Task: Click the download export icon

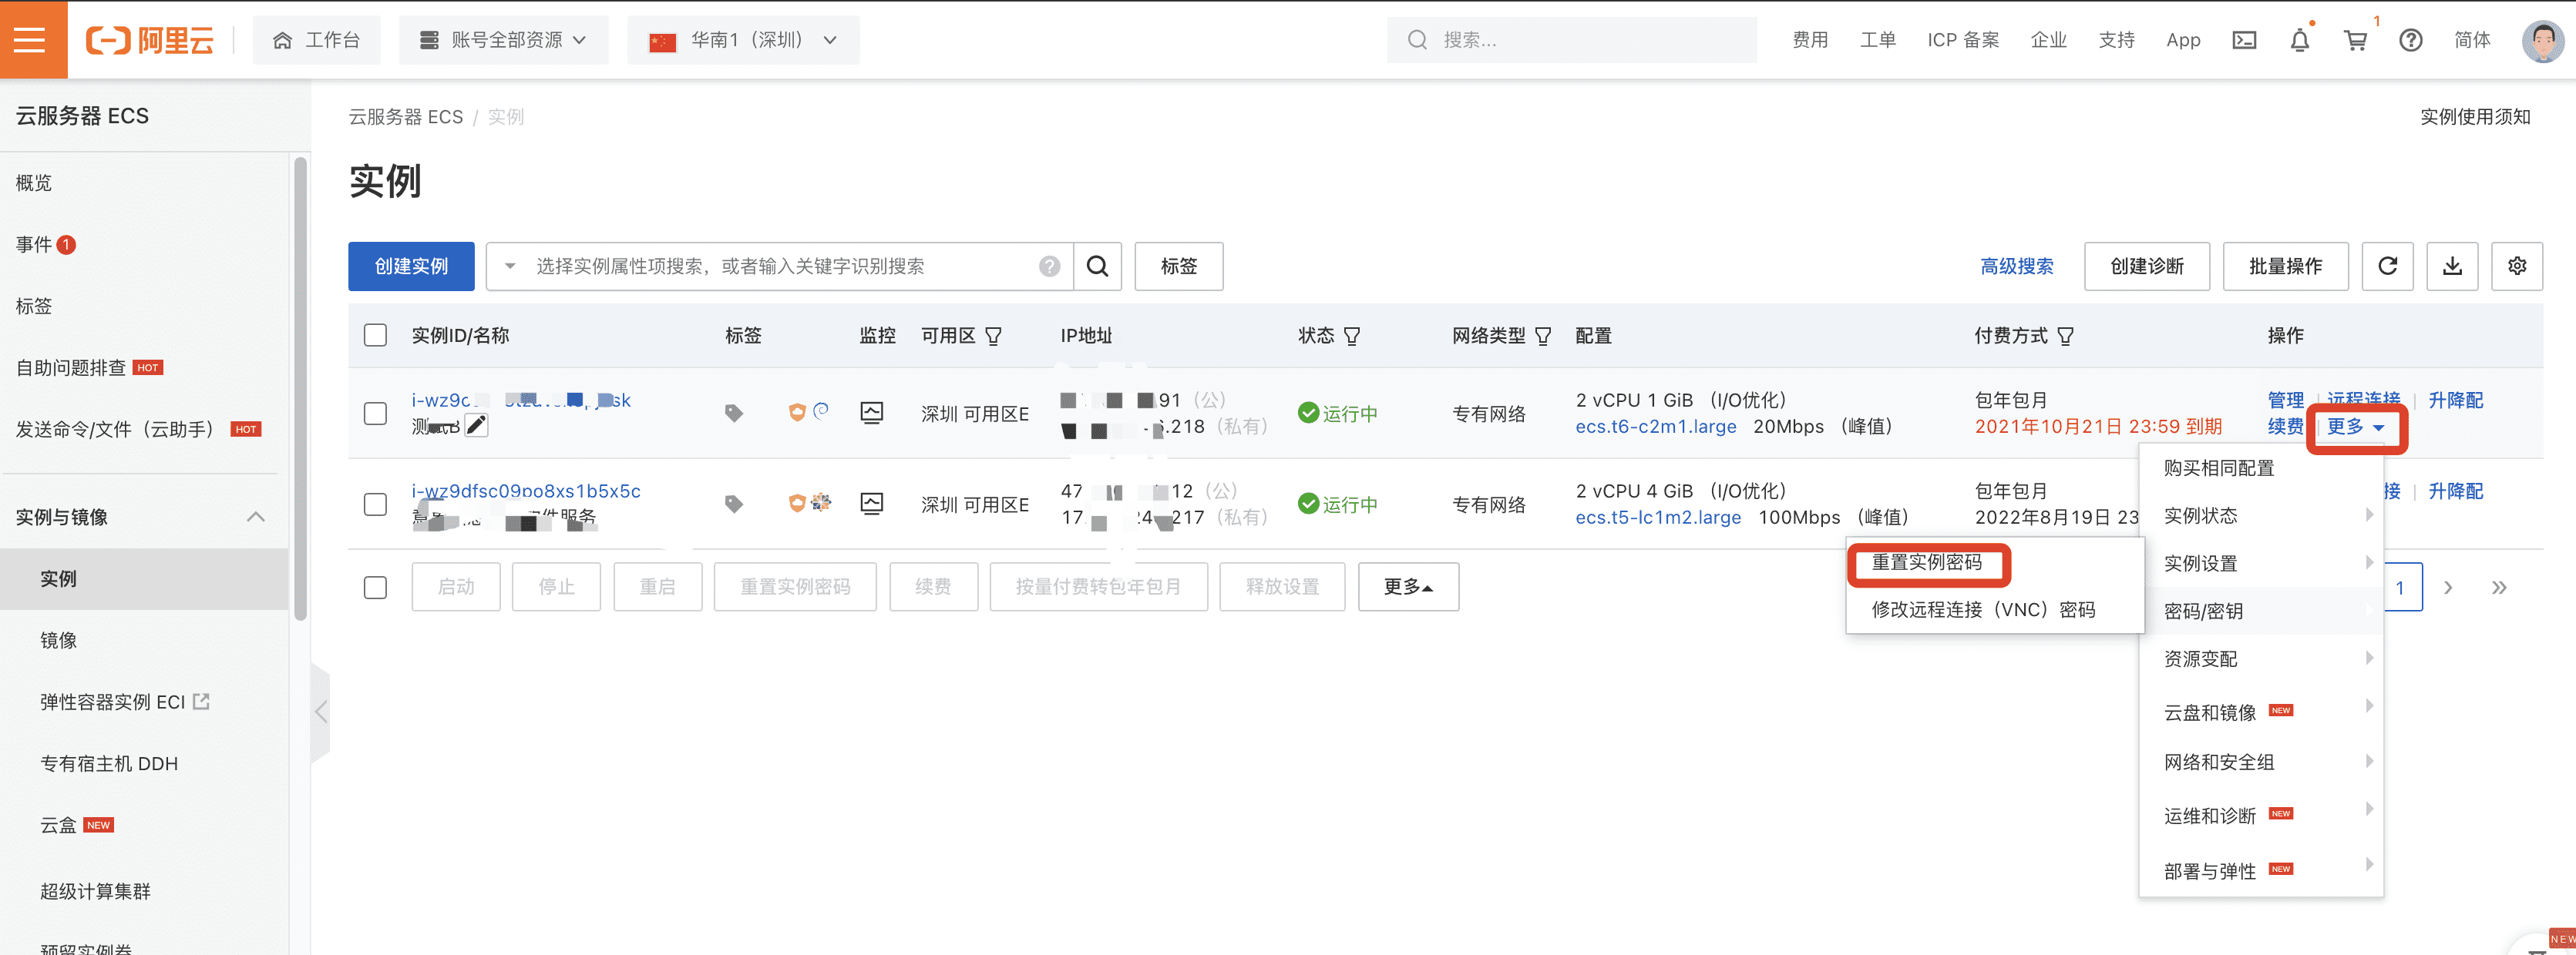Action: click(2452, 266)
